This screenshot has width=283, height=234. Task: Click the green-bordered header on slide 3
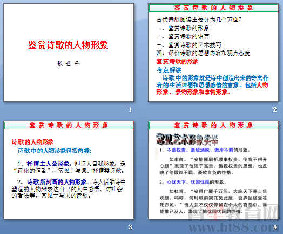[69, 126]
